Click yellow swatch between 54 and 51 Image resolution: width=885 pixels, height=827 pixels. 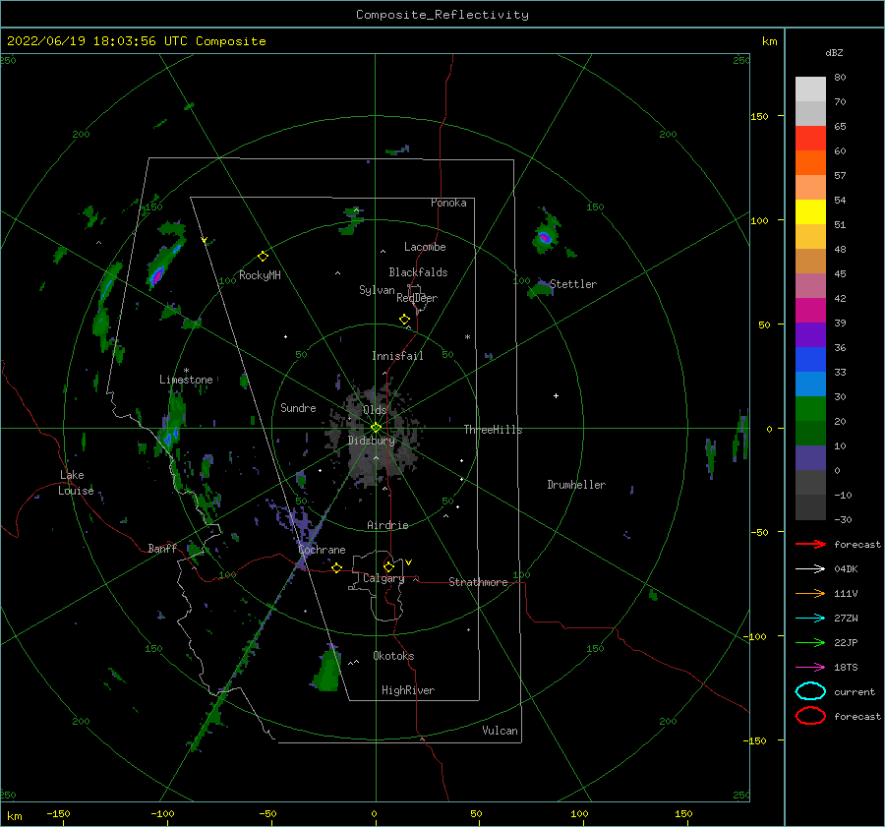tap(810, 212)
